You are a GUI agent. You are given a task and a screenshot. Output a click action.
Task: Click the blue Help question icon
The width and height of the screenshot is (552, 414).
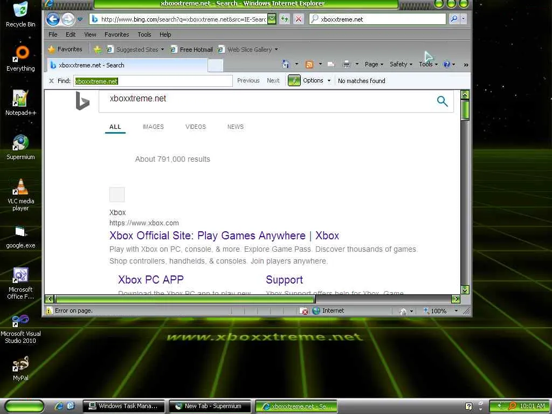pos(447,64)
